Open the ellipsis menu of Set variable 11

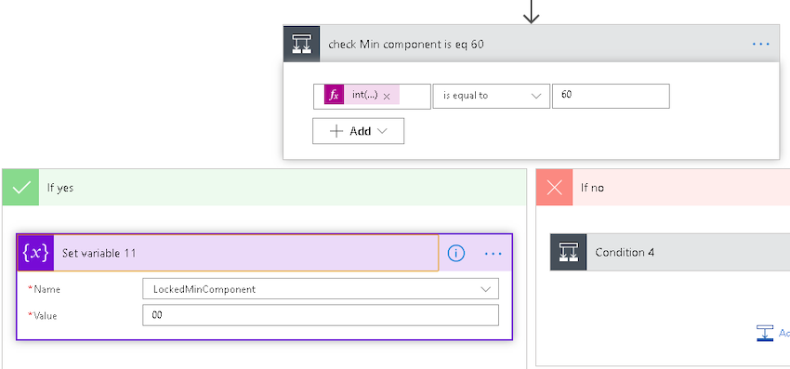[x=494, y=254]
